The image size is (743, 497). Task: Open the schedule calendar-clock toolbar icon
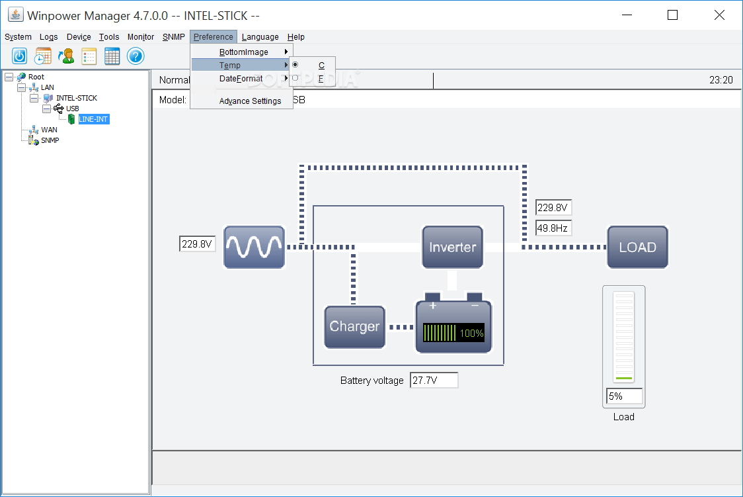[43, 56]
